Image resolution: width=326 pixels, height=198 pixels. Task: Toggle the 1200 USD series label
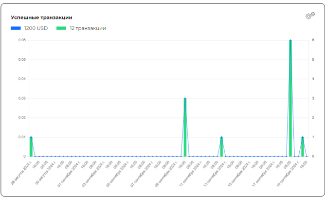click(36, 28)
